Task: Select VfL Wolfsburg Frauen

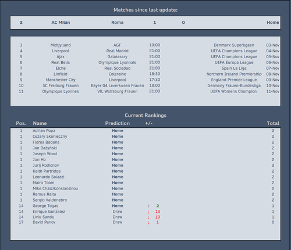Action: 118,91
